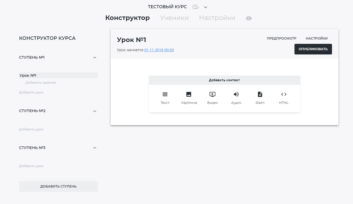Collapse Ступень №3 with its chevron
Viewport: 353px width, 204px height.
(94, 148)
